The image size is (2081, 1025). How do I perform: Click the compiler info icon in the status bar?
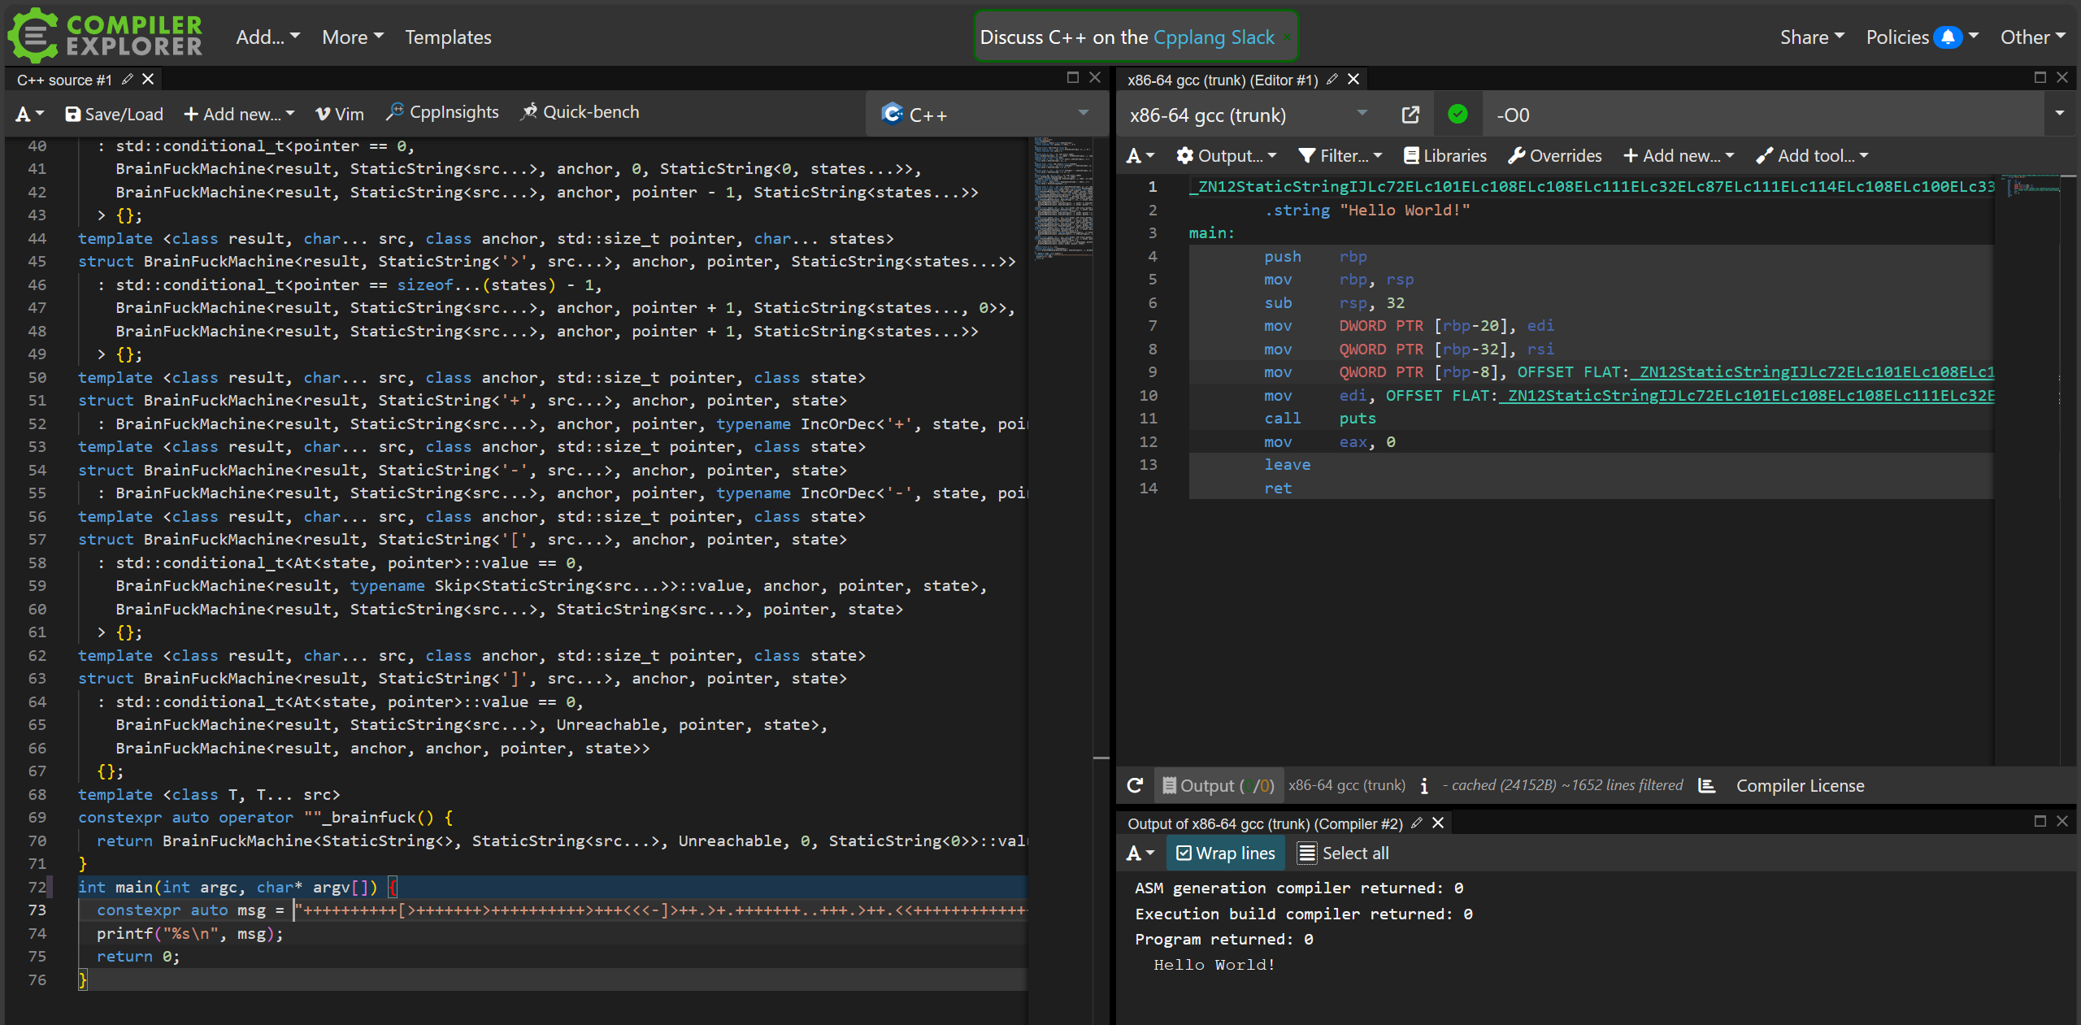1423,785
